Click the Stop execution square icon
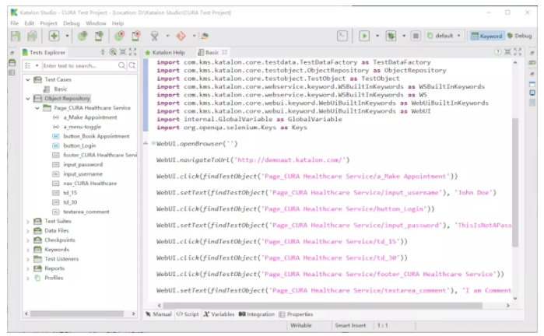Screen dimensions: 544x336 (416, 36)
